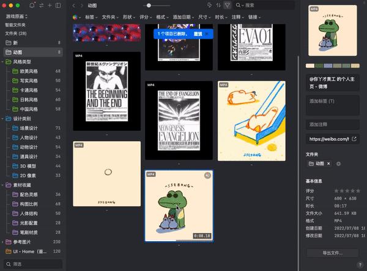Click the switch library arrows icon
Screen dimensions: 367x271
pos(41,5)
